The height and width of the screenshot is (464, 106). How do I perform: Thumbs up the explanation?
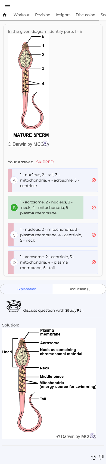pyautogui.click(x=93, y=457)
